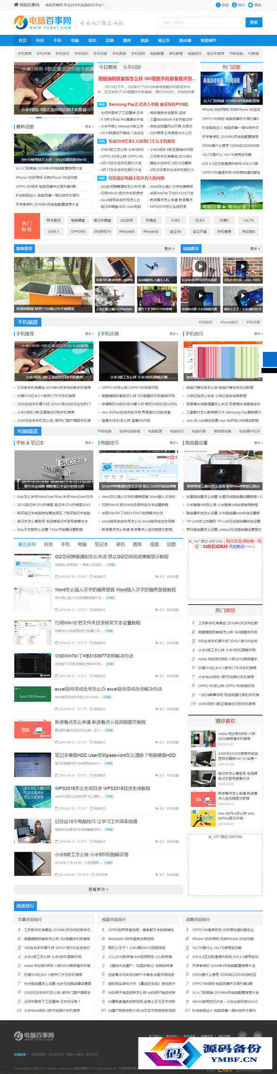Image resolution: width=277 pixels, height=1074 pixels.
Task: Click the carousel previous arrow on the 小米5 slide
Action: coord(19,87)
